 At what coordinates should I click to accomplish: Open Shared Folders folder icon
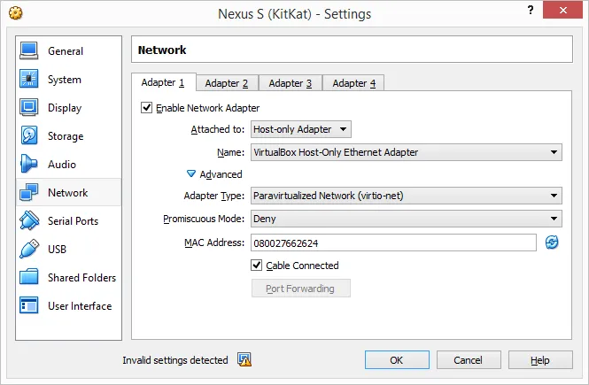(x=29, y=277)
